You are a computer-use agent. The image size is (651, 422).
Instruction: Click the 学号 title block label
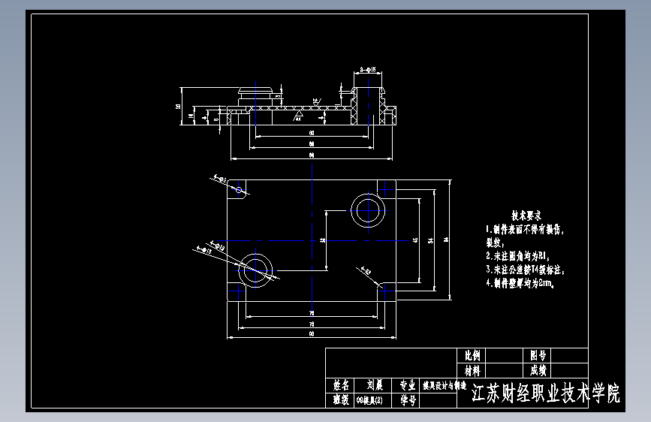point(408,400)
